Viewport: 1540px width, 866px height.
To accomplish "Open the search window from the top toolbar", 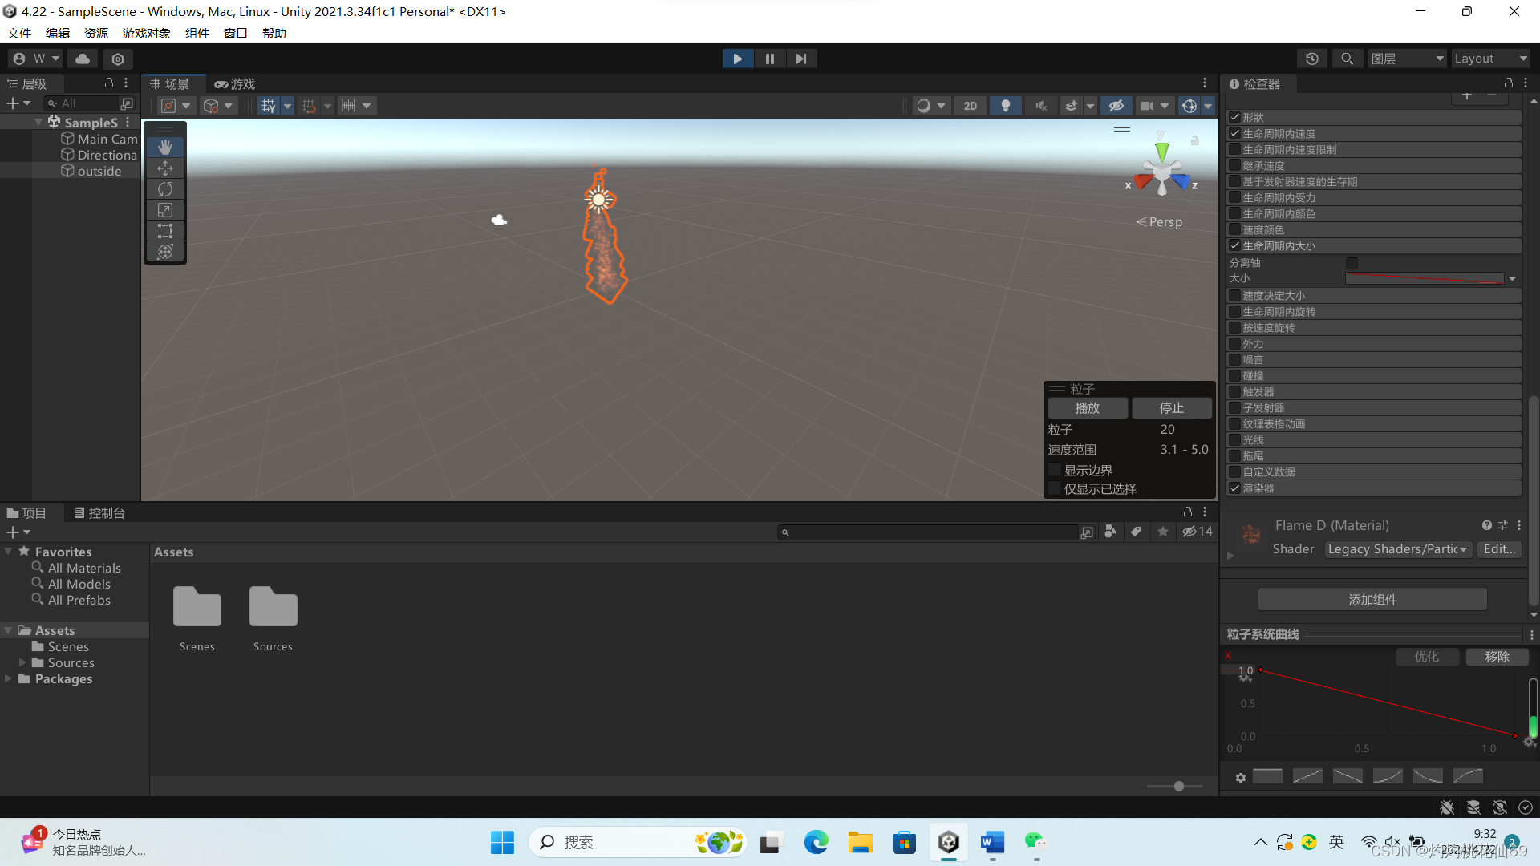I will tap(1347, 58).
